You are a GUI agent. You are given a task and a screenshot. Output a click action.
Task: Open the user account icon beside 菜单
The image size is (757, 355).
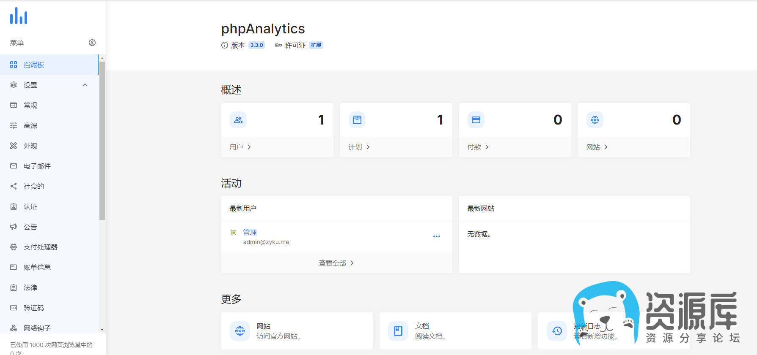[x=92, y=43]
